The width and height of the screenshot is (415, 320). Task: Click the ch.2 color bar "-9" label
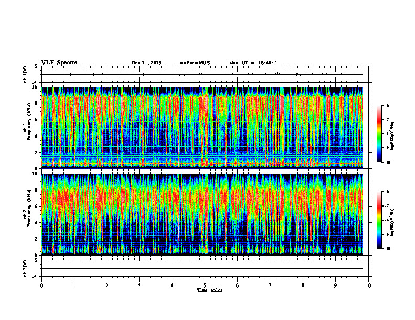tap(387, 234)
